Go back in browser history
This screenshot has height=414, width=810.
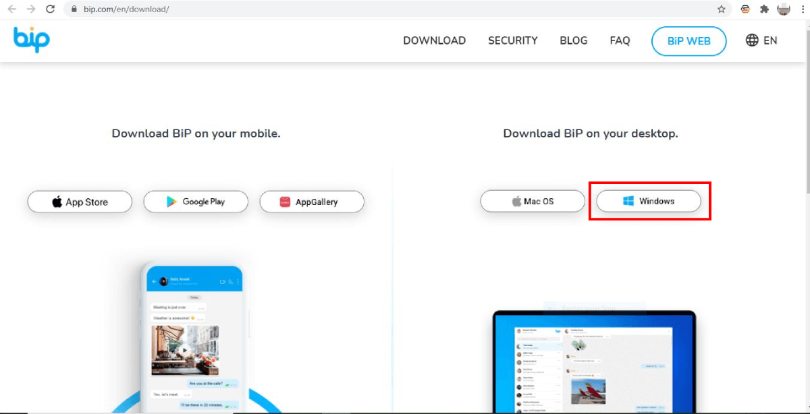[11, 9]
